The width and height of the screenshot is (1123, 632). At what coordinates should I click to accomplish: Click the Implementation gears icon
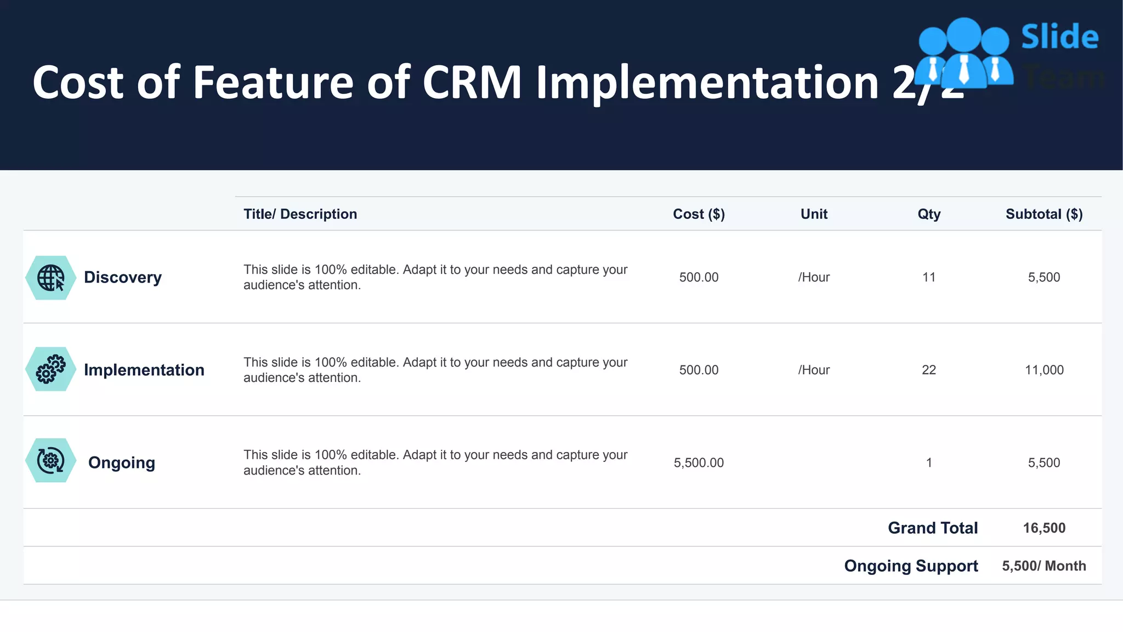[x=50, y=369]
